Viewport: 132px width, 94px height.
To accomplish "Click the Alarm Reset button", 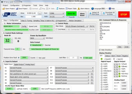I will 82,14.
